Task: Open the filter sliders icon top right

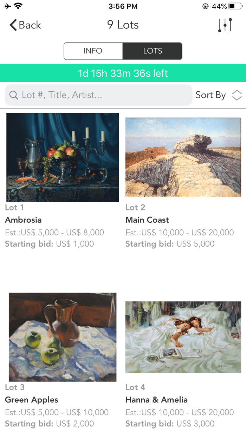Action: [225, 25]
